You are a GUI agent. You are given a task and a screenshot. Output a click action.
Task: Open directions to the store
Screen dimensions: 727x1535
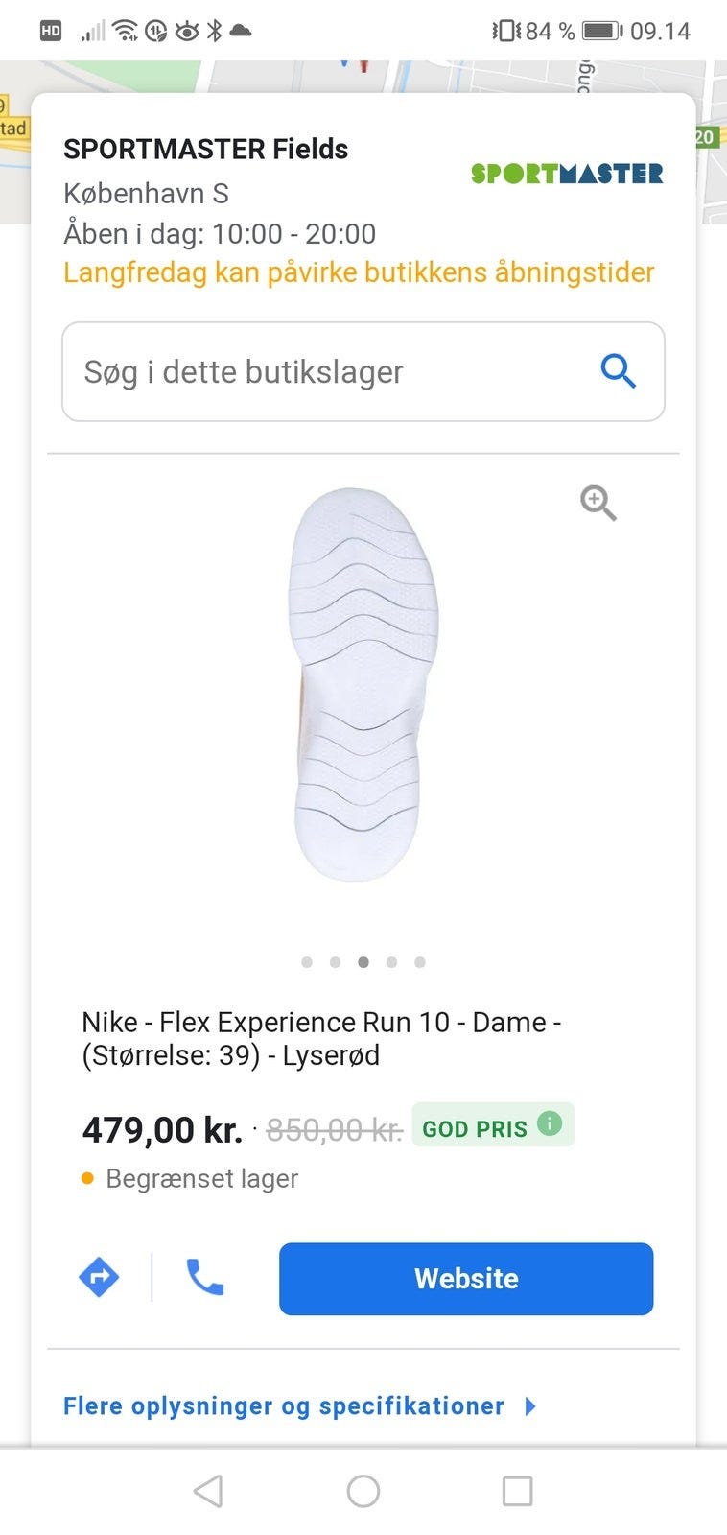click(99, 1277)
